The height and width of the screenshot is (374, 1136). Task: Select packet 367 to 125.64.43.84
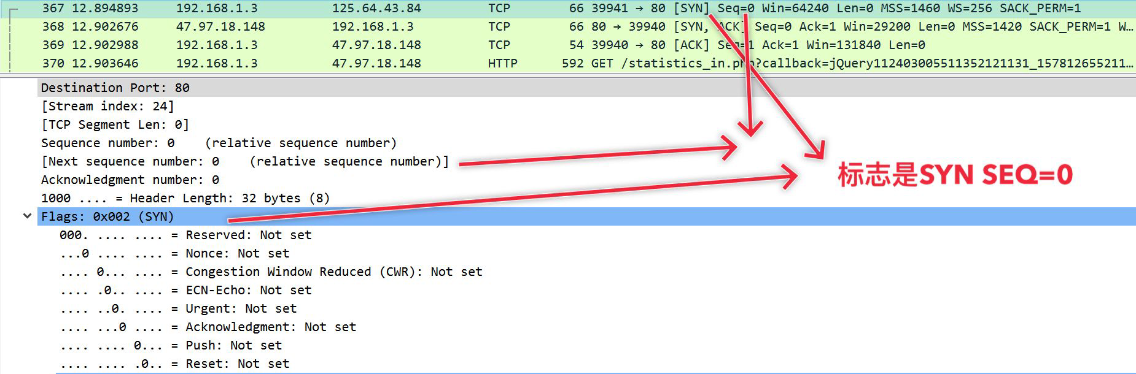568,9
